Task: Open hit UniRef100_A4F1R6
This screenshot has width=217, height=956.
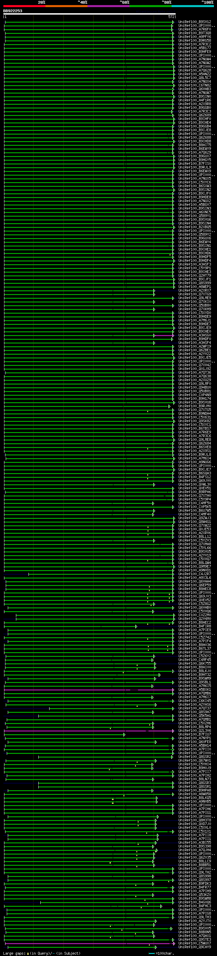Action: (195, 100)
